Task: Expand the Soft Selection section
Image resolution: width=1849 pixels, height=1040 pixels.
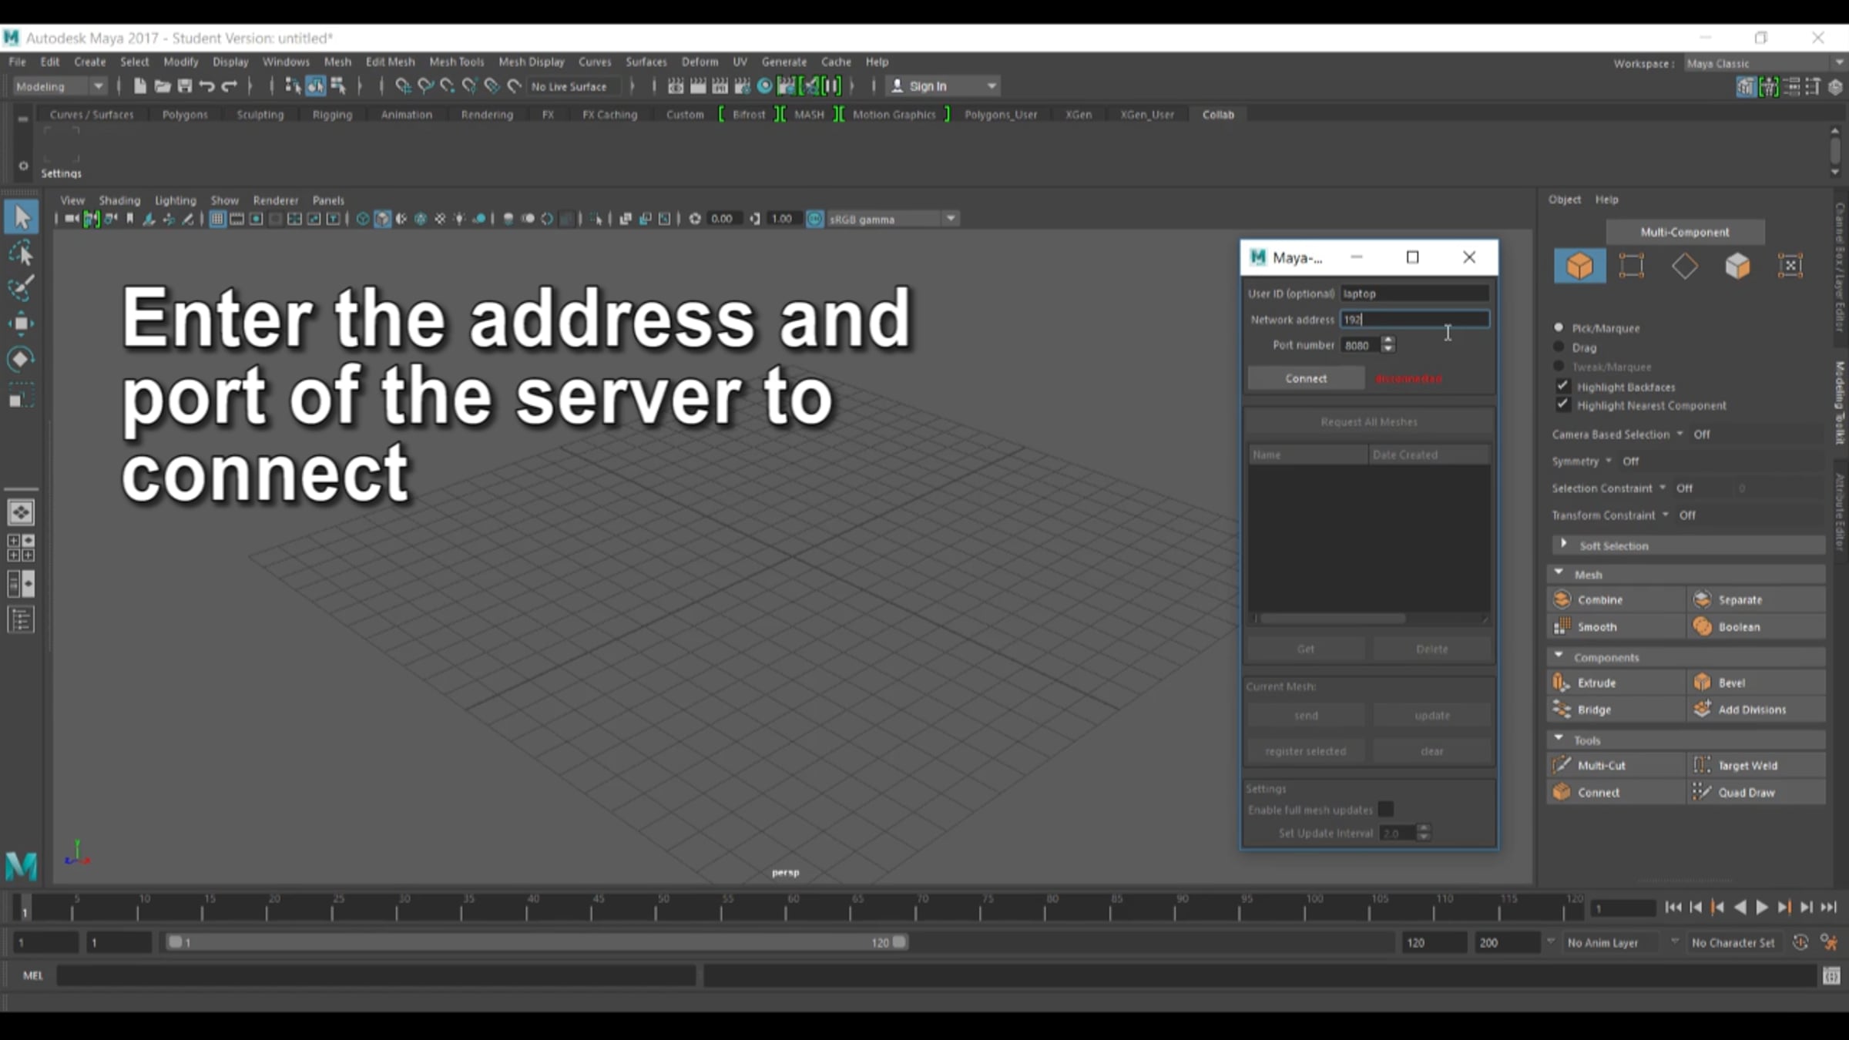Action: pos(1687,545)
